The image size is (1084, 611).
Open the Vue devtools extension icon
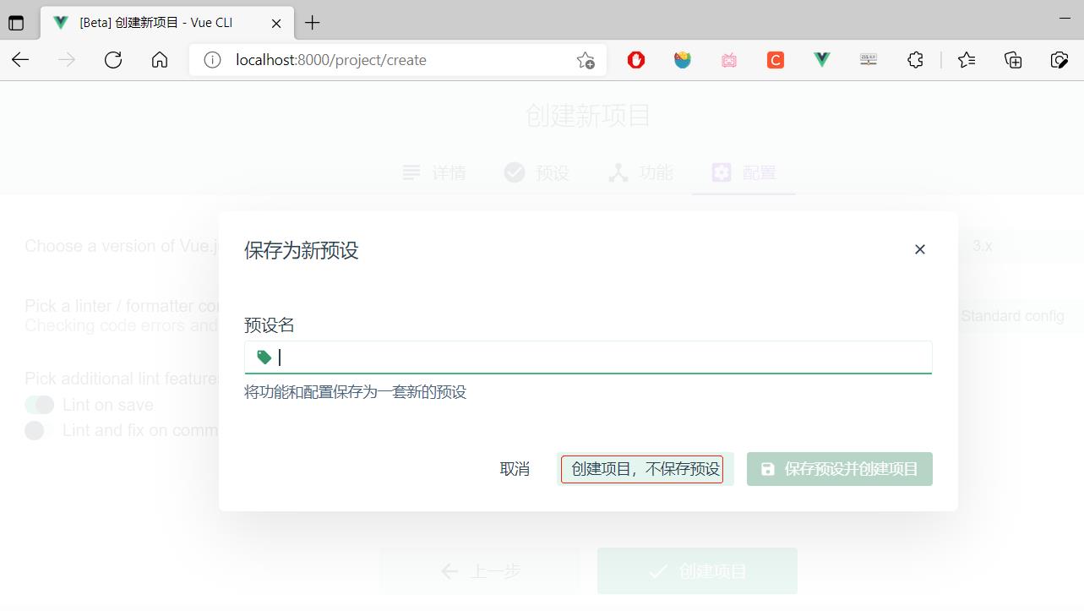click(822, 60)
